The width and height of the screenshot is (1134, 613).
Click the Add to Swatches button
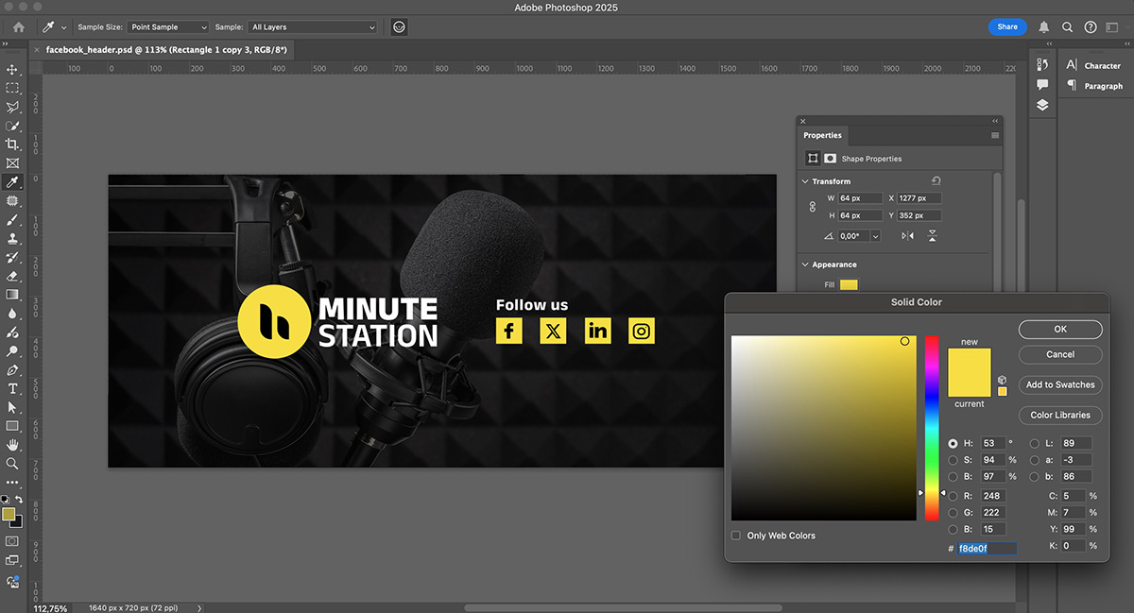(x=1059, y=384)
